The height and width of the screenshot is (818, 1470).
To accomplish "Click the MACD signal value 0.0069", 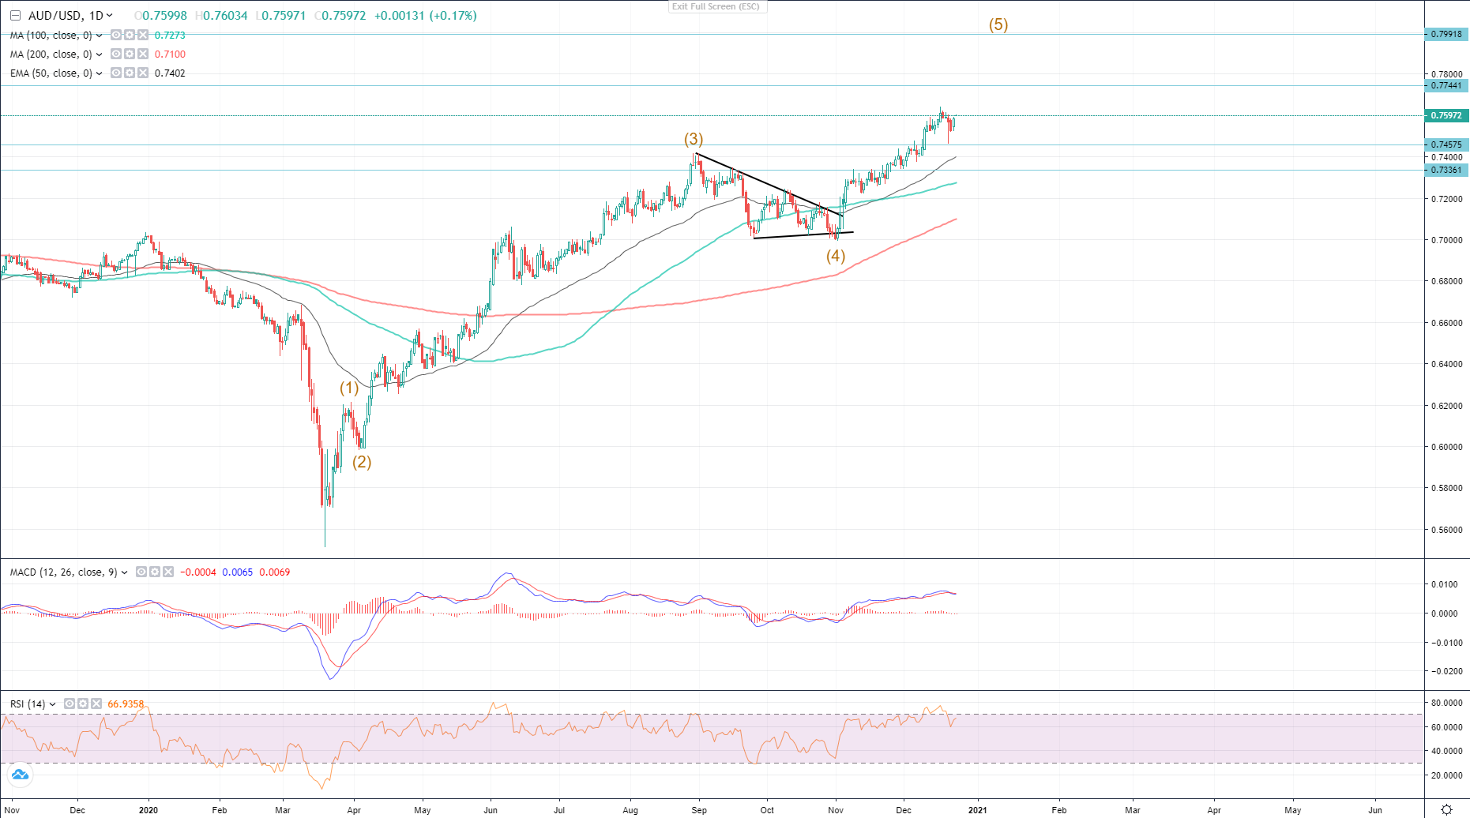I will coord(274,572).
